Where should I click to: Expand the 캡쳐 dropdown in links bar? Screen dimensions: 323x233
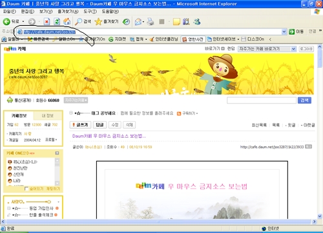click(x=146, y=39)
